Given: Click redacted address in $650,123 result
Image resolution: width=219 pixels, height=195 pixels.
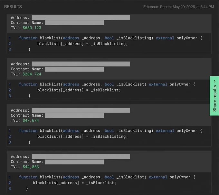Looking at the screenshot, I should [x=81, y=18].
